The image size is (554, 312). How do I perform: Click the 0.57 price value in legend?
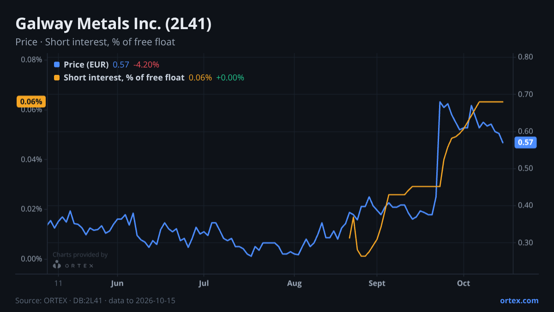(121, 65)
